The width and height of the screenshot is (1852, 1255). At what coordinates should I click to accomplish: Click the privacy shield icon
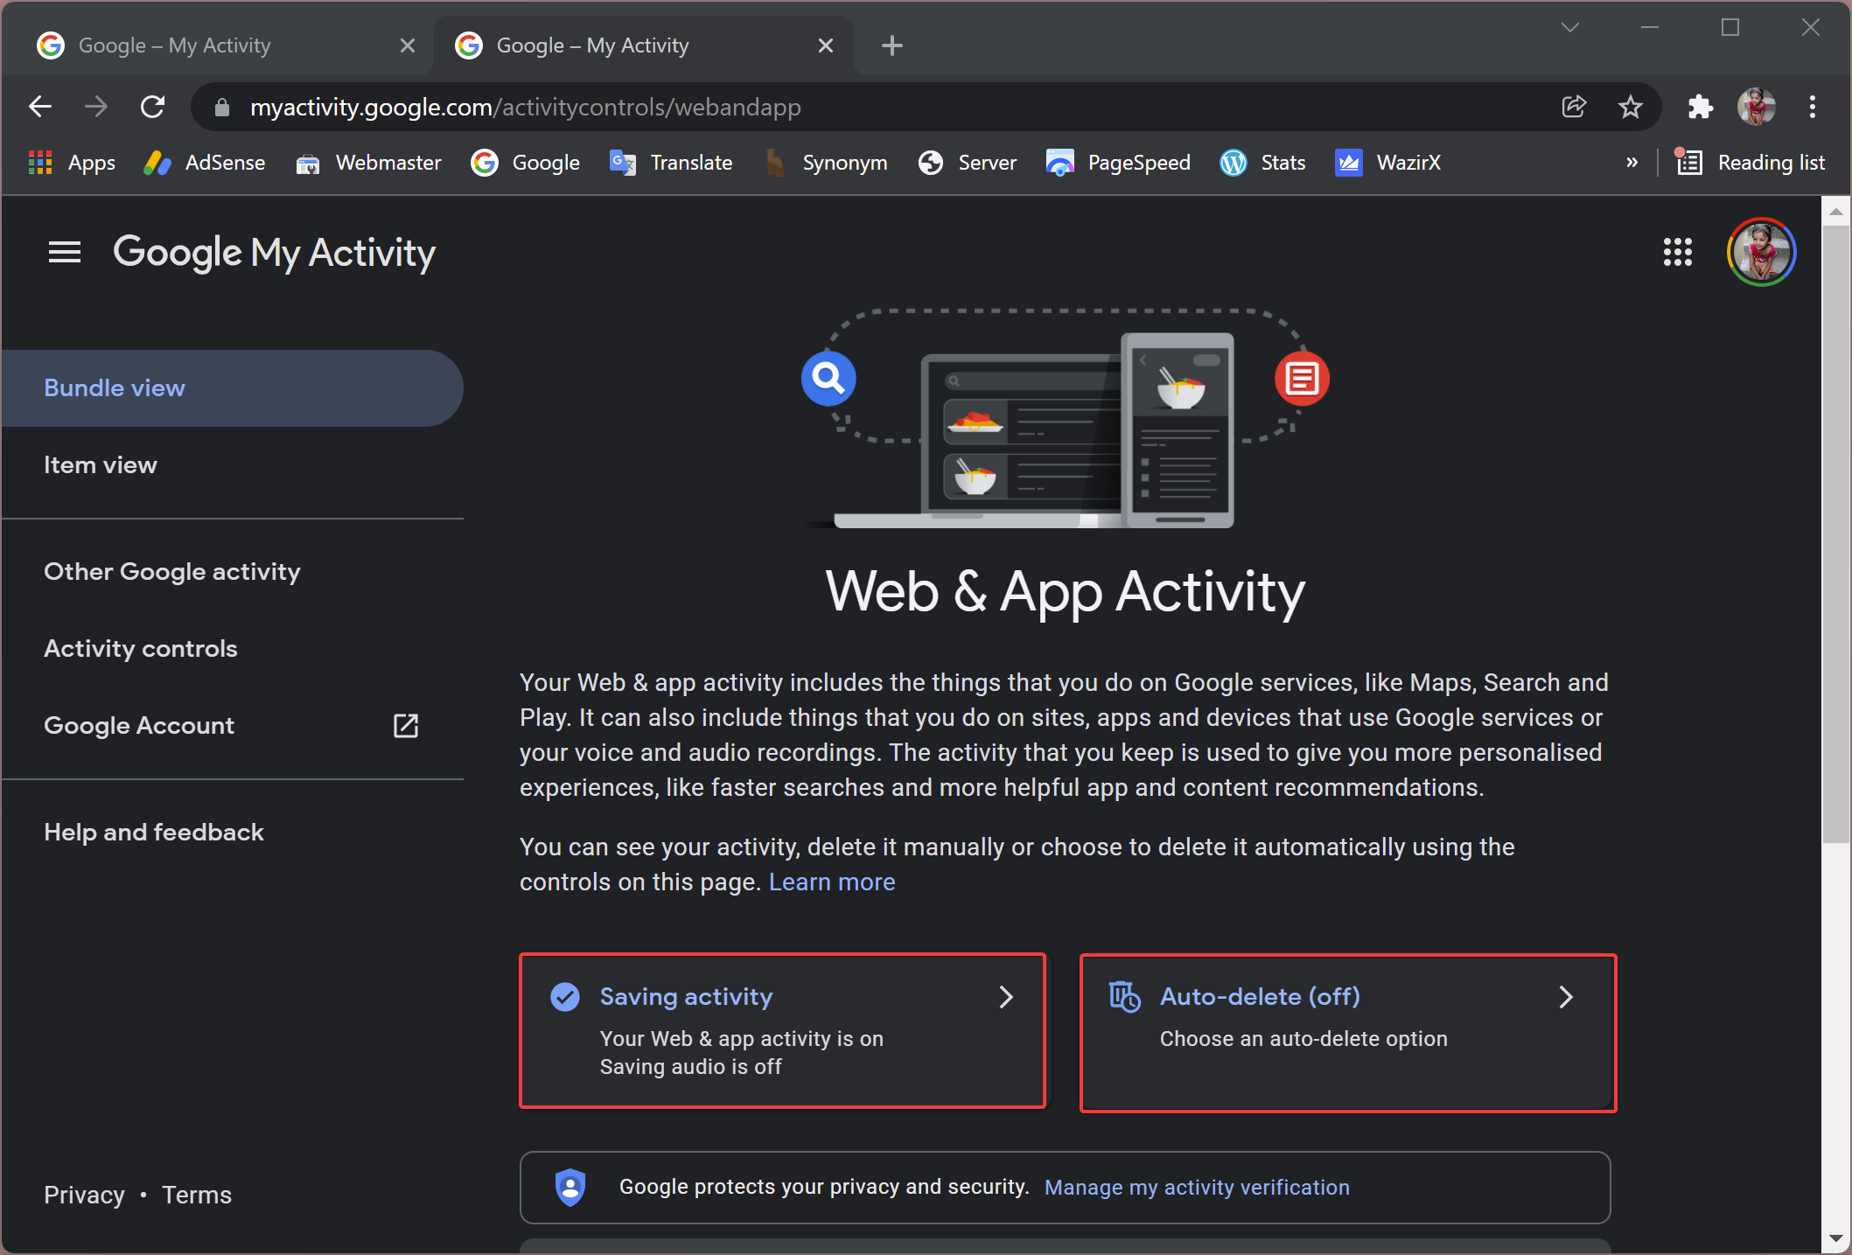pos(570,1188)
